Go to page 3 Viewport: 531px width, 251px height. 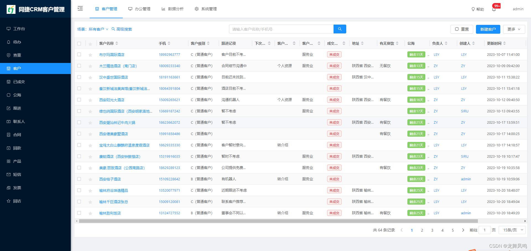(x=432, y=230)
